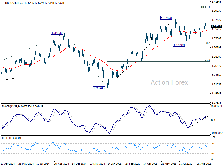This screenshot has height=167, width=223.
Task: Click the 1.20990 low price label
Action: 99,88
